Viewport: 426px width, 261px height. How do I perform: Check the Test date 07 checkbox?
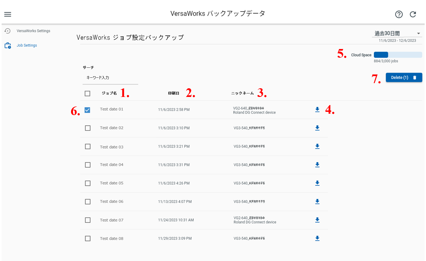click(88, 220)
